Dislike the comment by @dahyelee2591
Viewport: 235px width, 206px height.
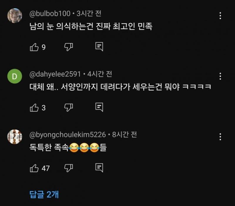pos(68,107)
